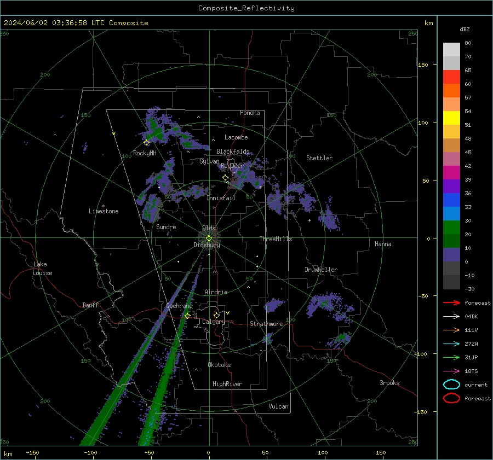Click the Hanna city label
Image resolution: width=493 pixels, height=460 pixels.
click(x=383, y=244)
